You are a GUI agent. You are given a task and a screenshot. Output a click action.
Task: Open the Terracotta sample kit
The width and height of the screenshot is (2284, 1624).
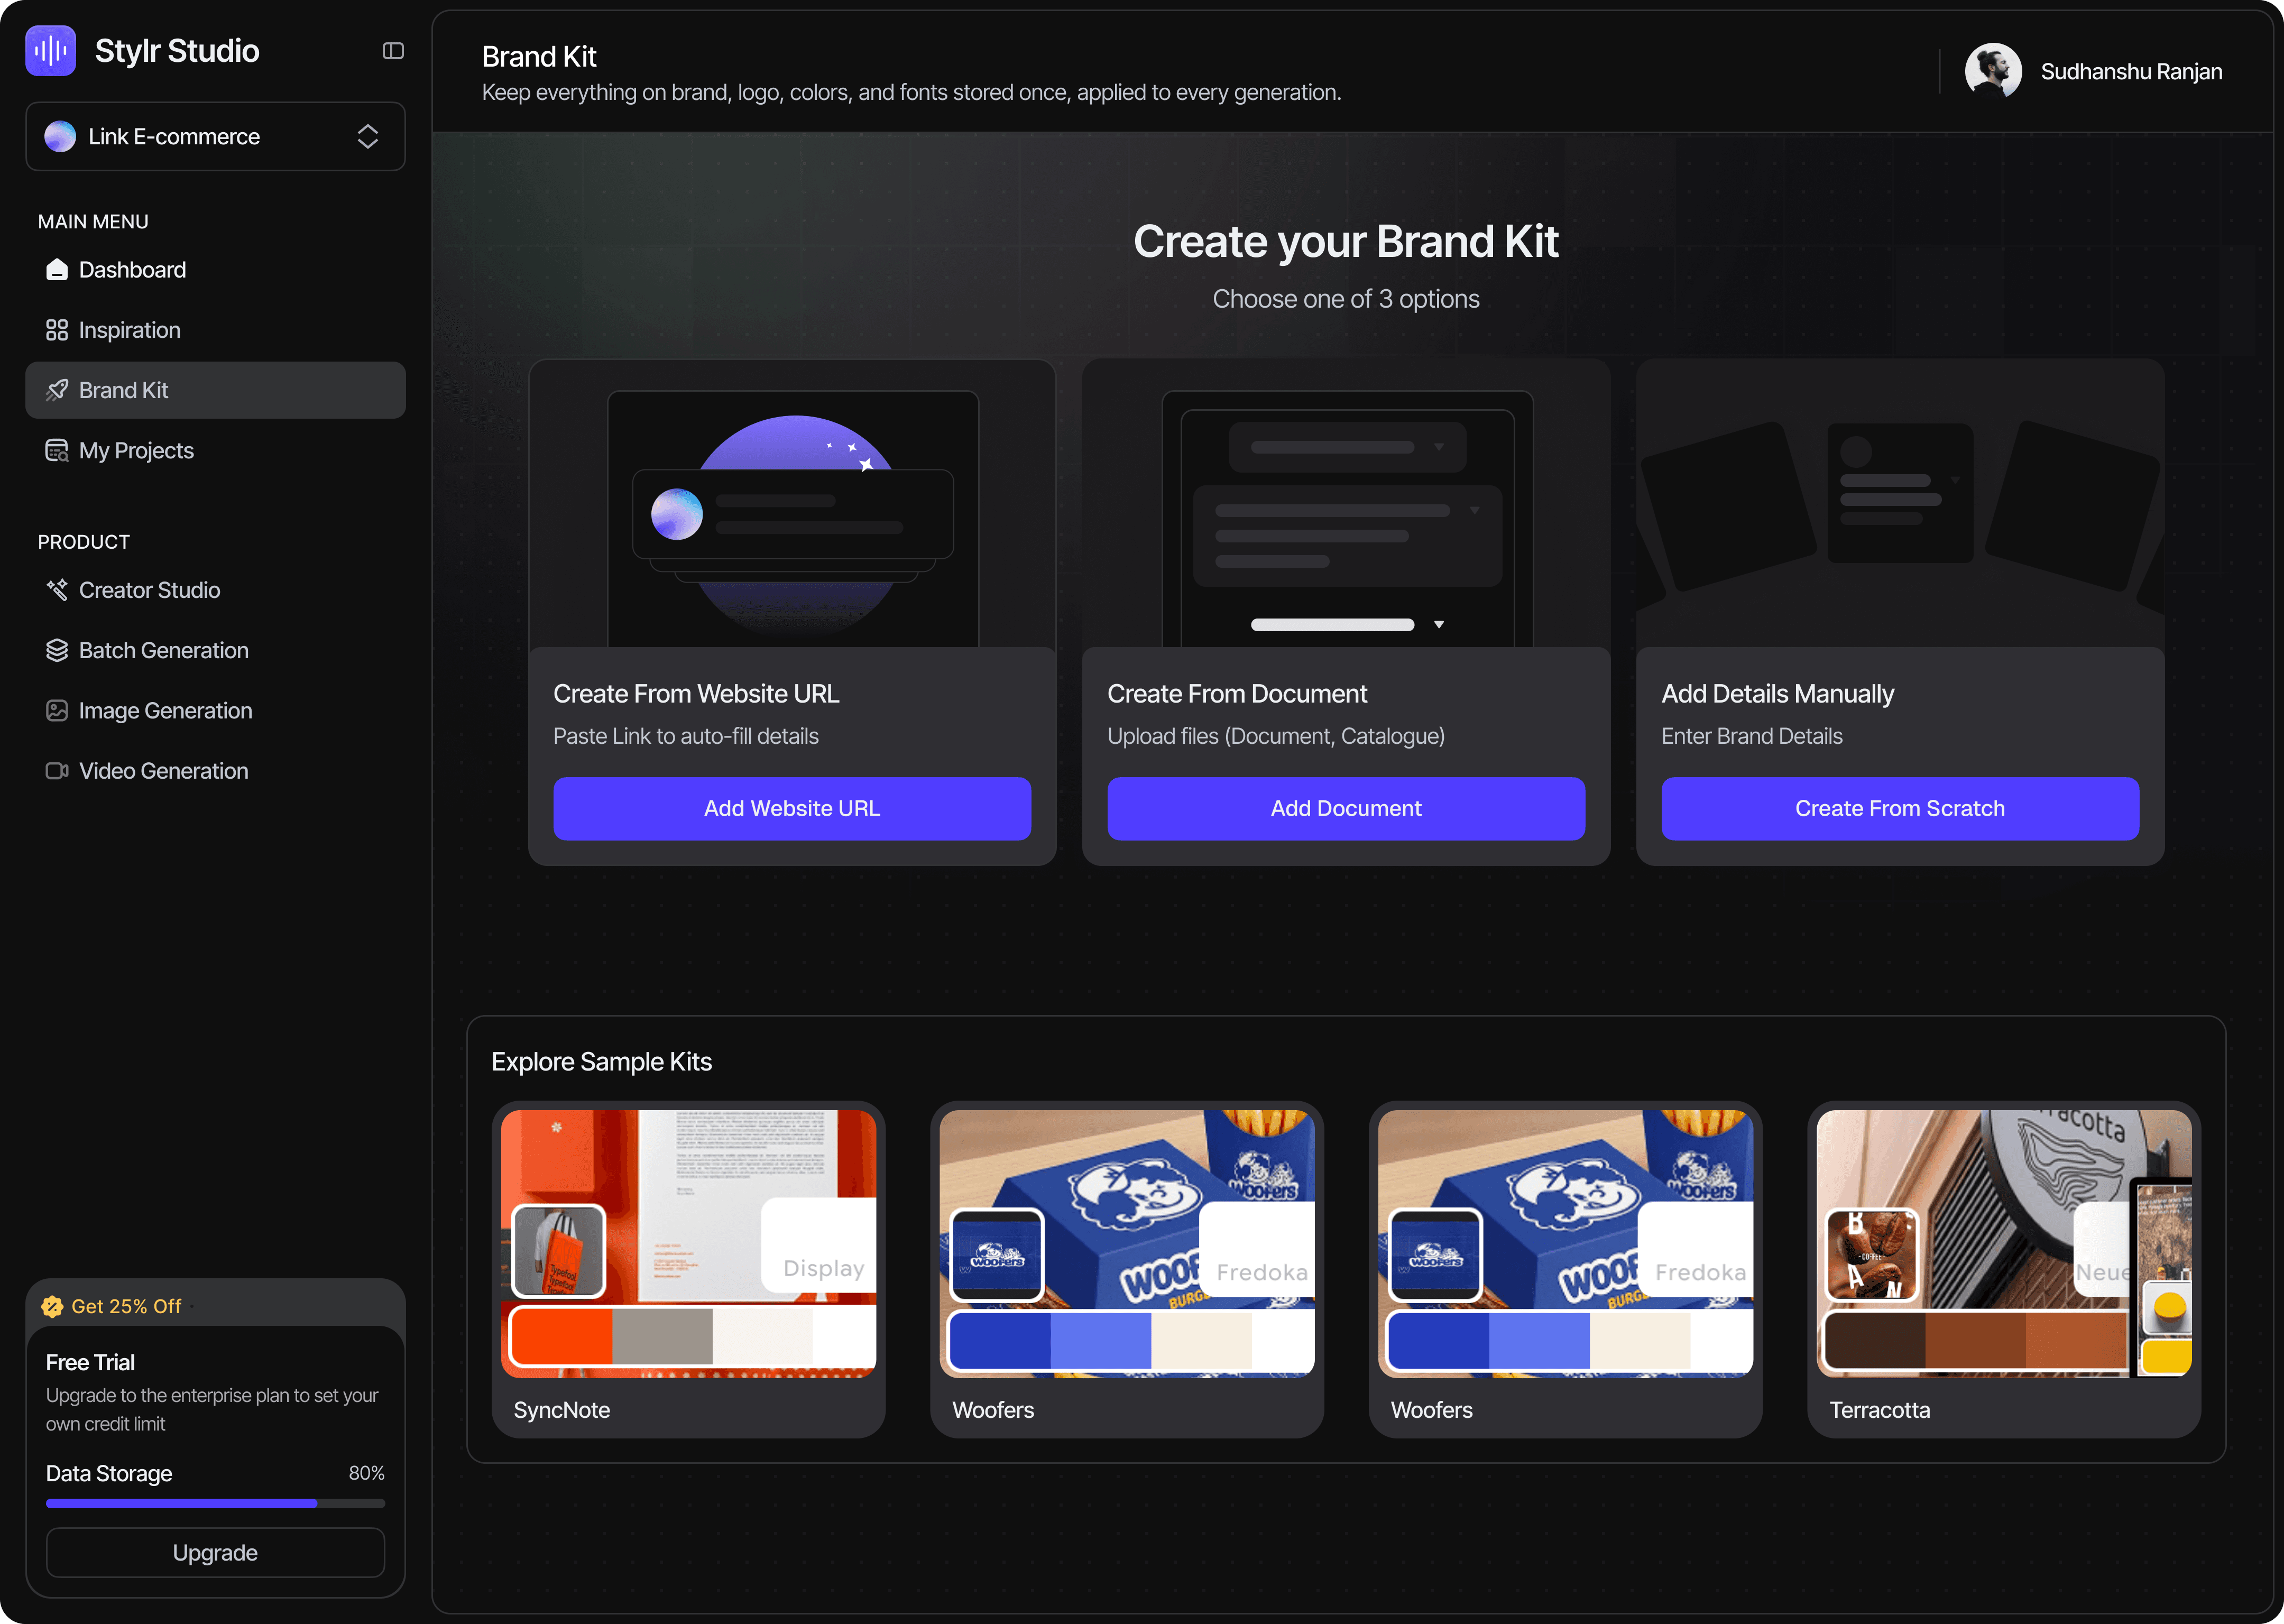coord(2004,1269)
